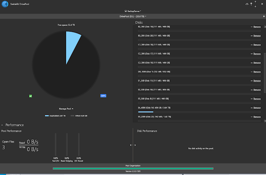Click the down arrow icon in title bar

pos(255,6)
